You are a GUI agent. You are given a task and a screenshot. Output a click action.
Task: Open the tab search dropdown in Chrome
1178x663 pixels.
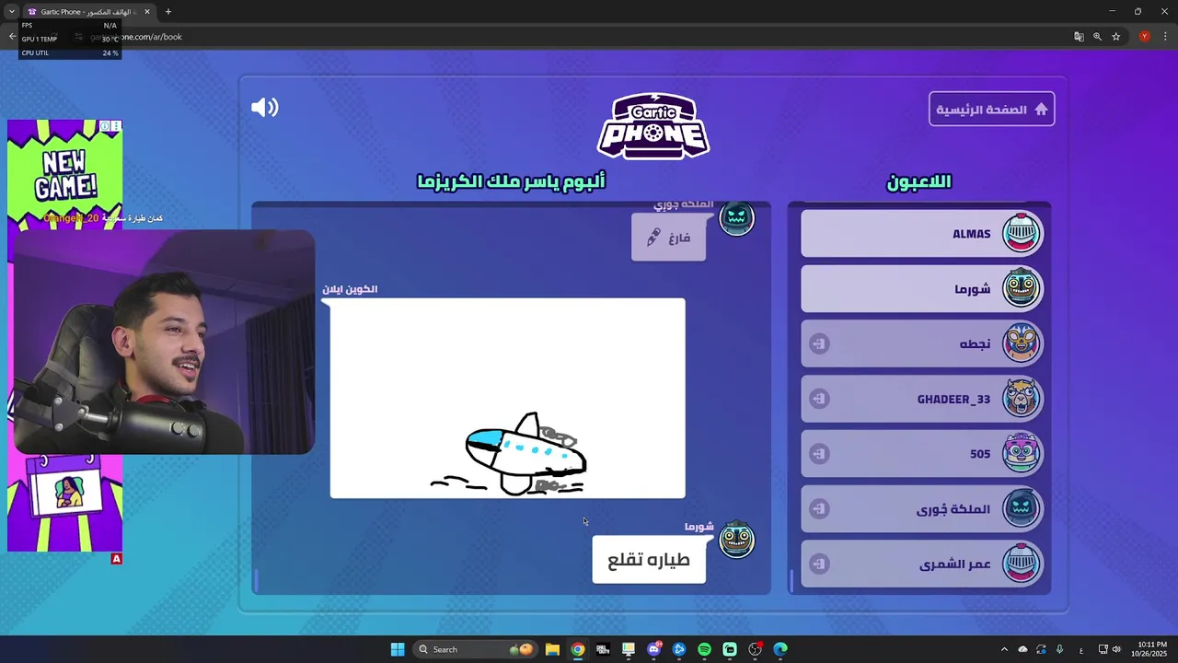pos(11,12)
